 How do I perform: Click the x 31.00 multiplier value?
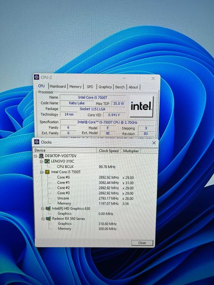tap(128, 183)
